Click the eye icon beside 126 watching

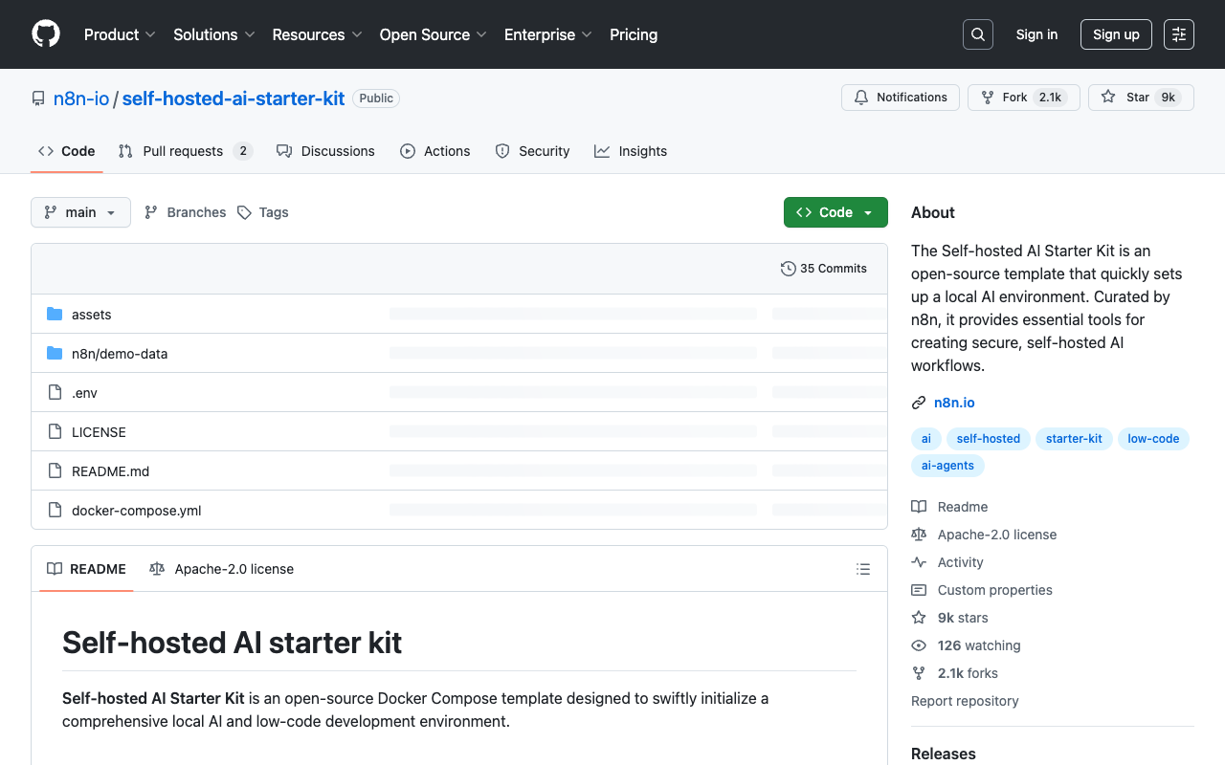coord(919,645)
